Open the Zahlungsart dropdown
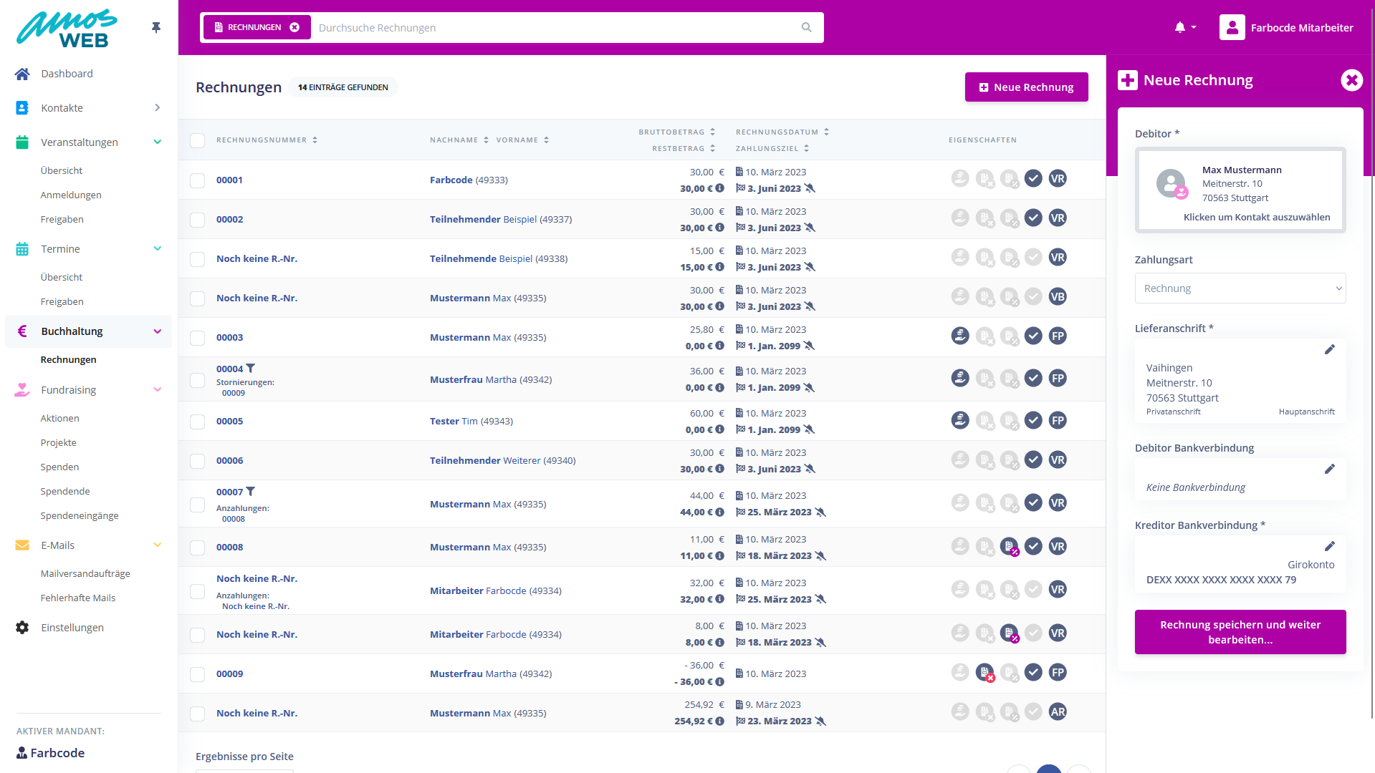This screenshot has width=1375, height=773. tap(1240, 288)
